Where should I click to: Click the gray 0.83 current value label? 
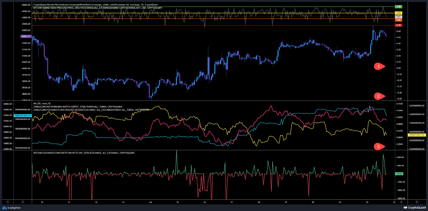click(x=398, y=17)
